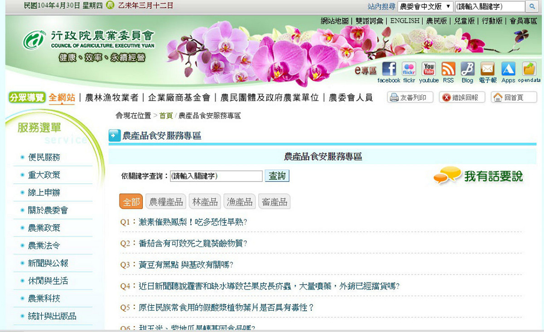Select the 林產品 category tab

(x=204, y=202)
